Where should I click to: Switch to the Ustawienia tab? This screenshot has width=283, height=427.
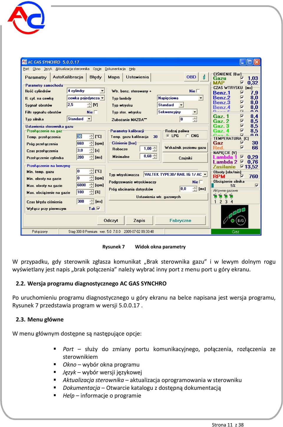(137, 77)
